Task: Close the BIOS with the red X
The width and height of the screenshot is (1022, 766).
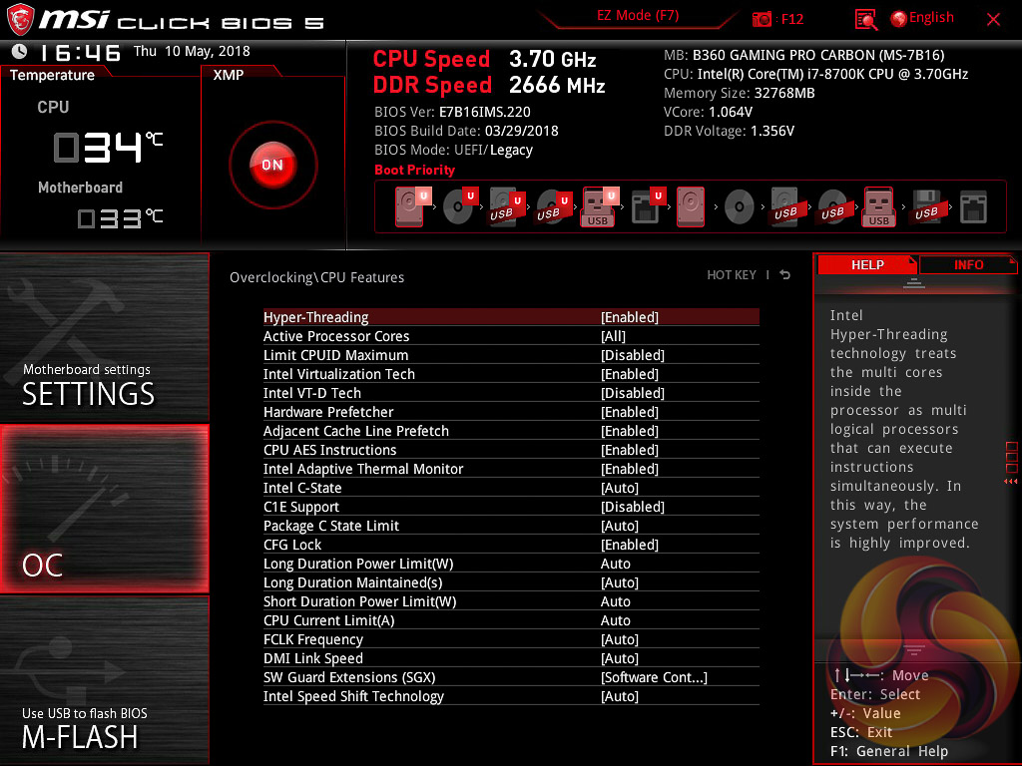Action: coord(993,20)
